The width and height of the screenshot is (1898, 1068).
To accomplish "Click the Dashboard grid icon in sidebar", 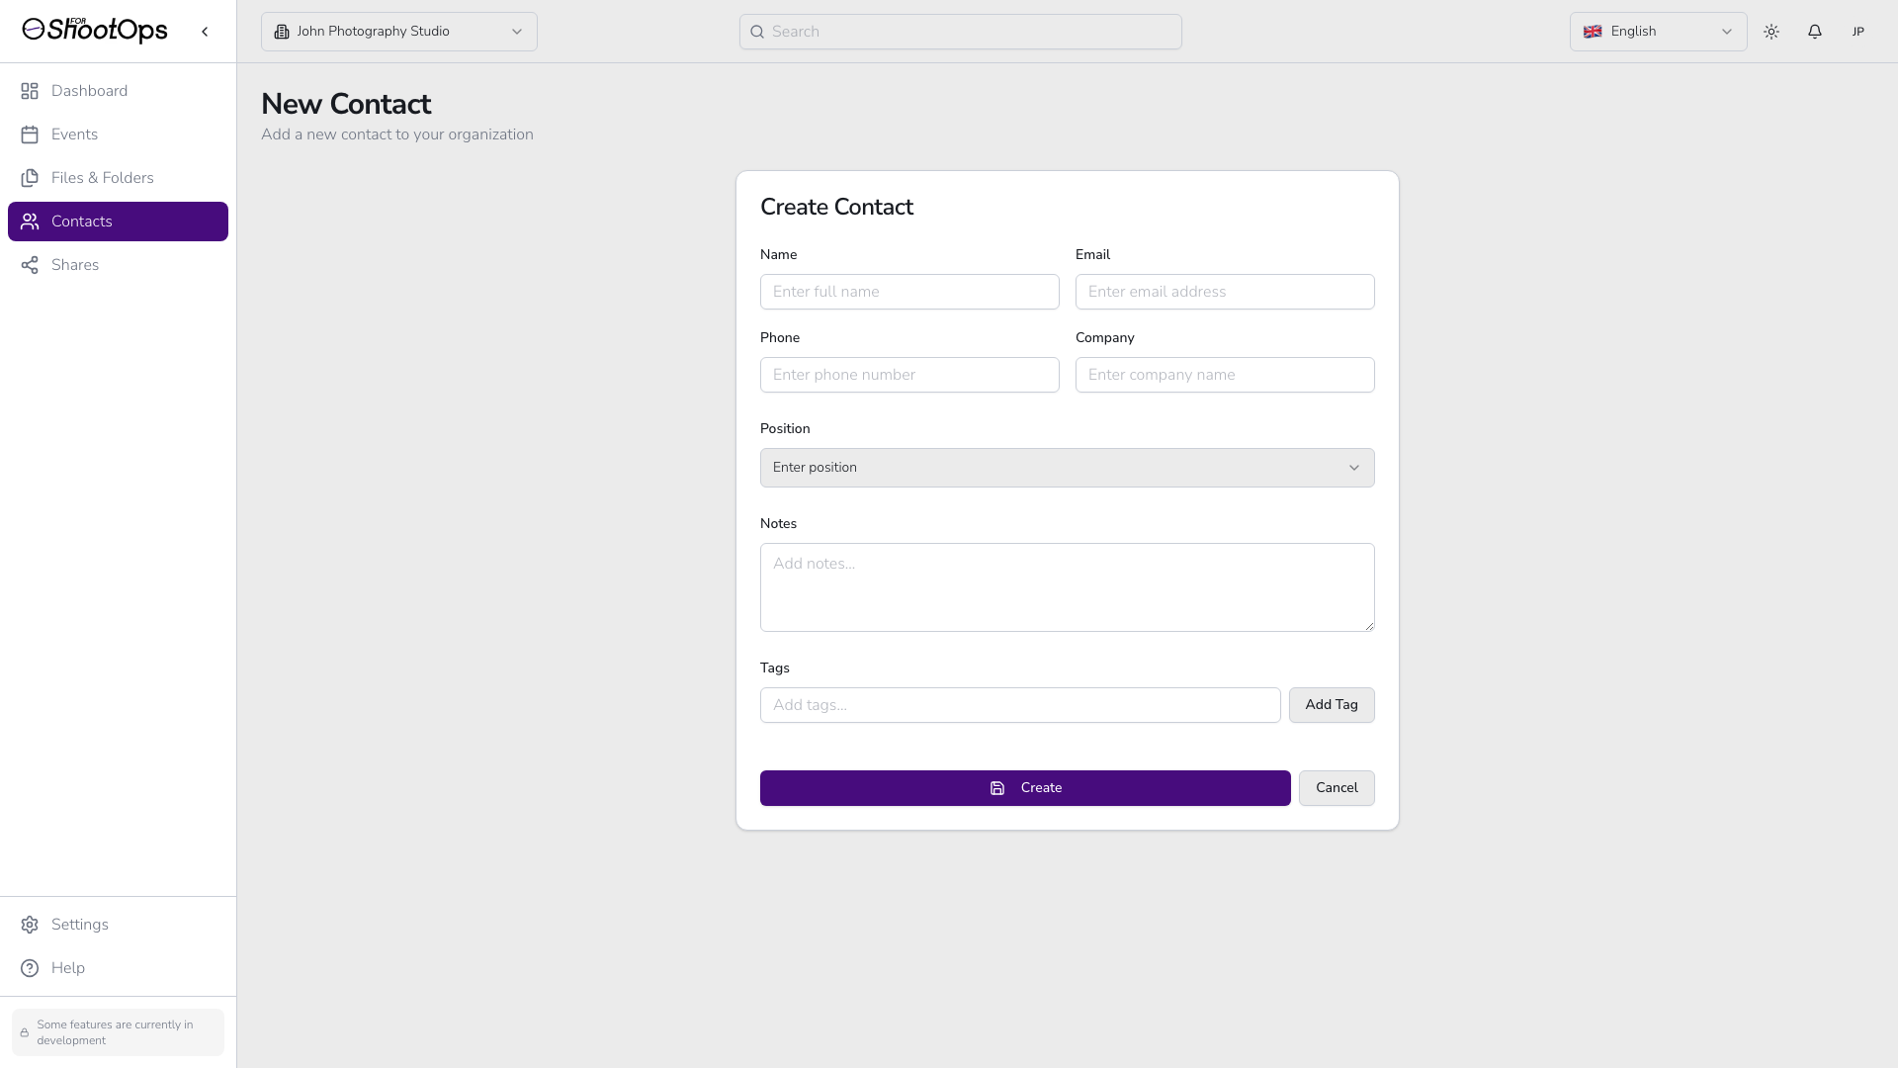I will tap(30, 91).
